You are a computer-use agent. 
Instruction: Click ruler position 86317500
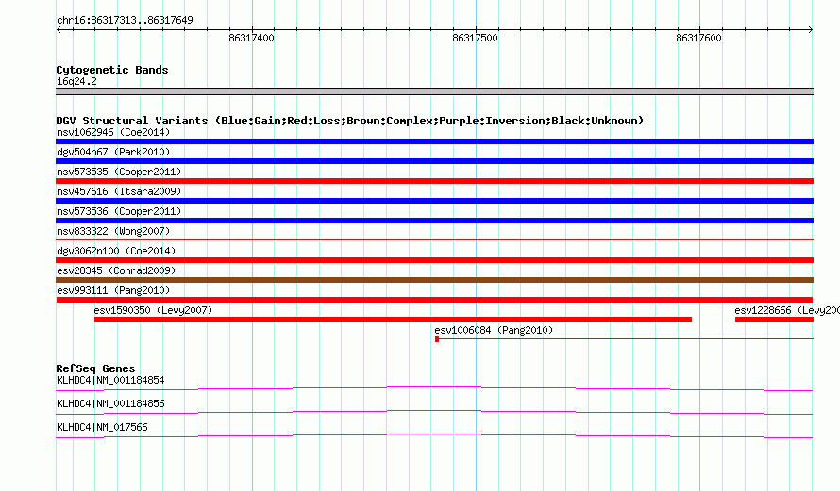click(x=475, y=38)
